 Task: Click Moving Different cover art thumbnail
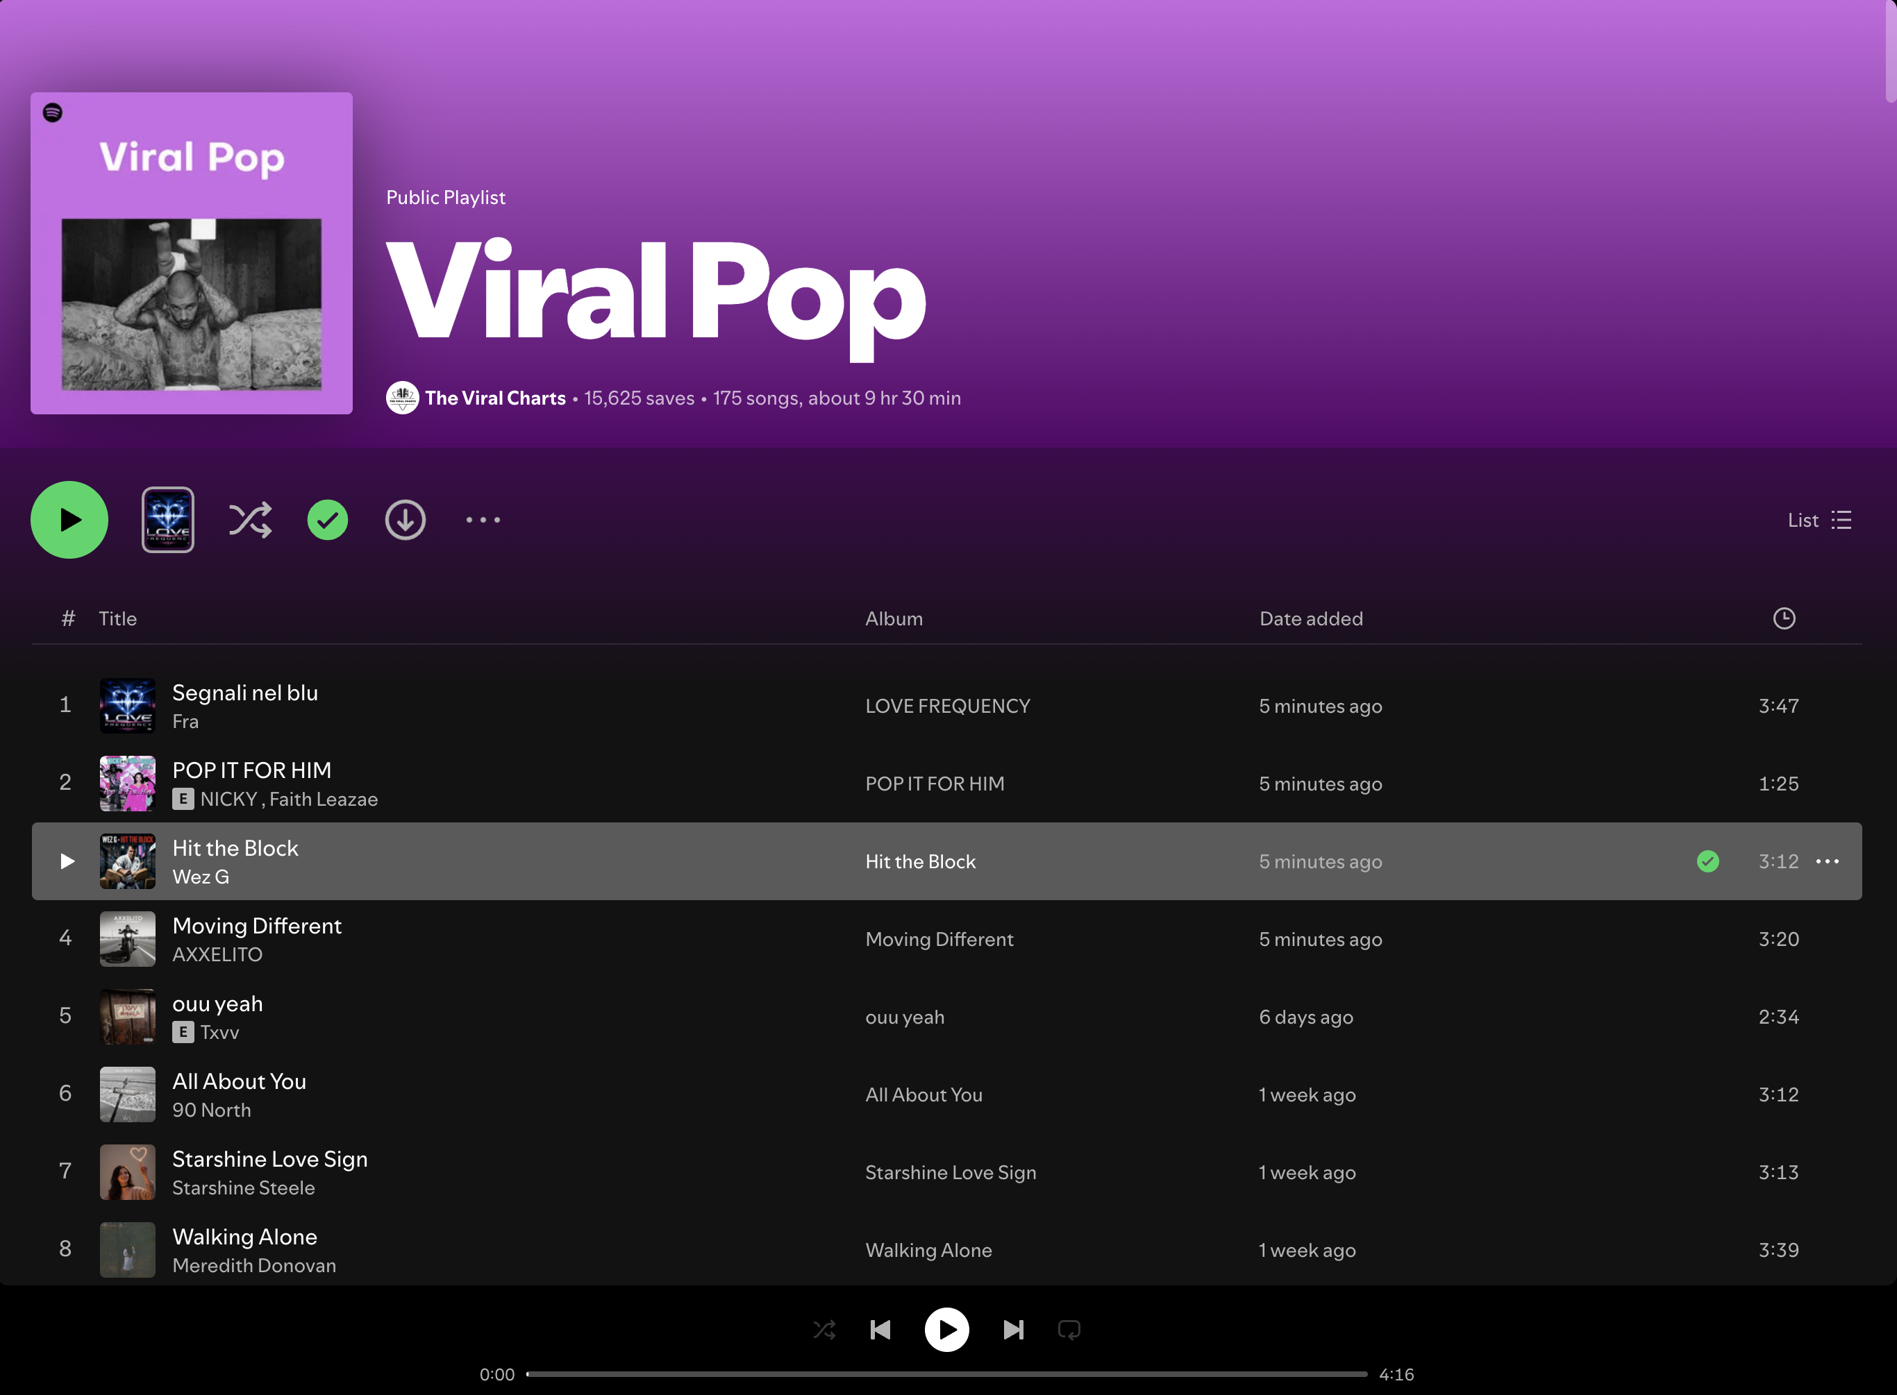[128, 939]
